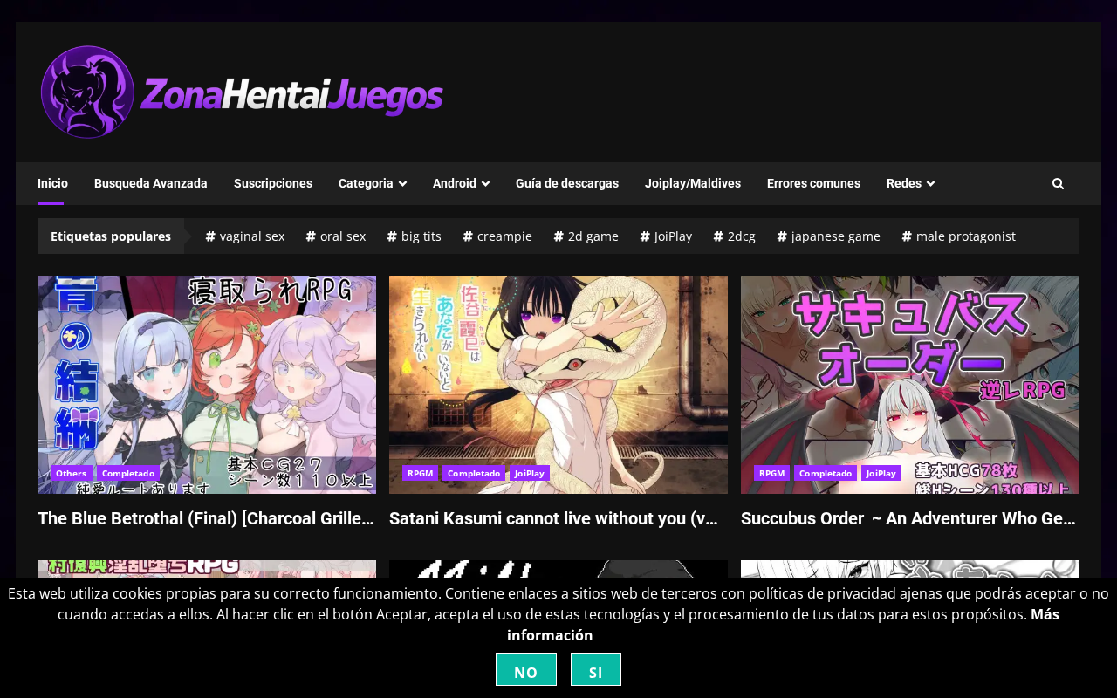The width and height of the screenshot is (1117, 698).
Task: Click Completado badge on Satani Kasumi
Action: click(x=474, y=473)
